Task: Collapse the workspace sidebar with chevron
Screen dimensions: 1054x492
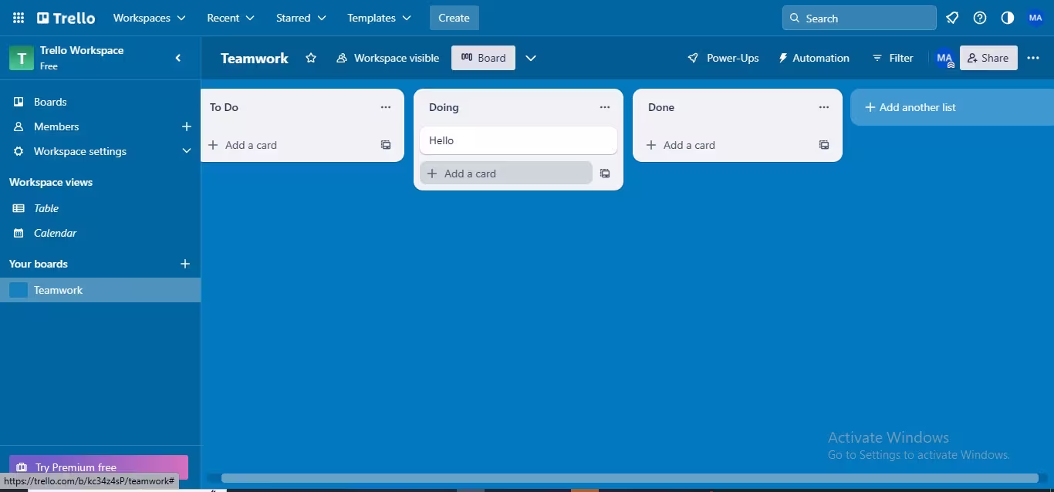Action: pos(178,58)
